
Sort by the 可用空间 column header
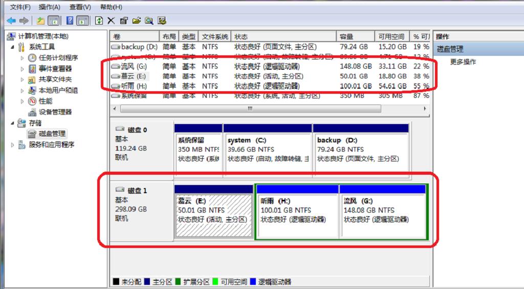click(x=392, y=36)
